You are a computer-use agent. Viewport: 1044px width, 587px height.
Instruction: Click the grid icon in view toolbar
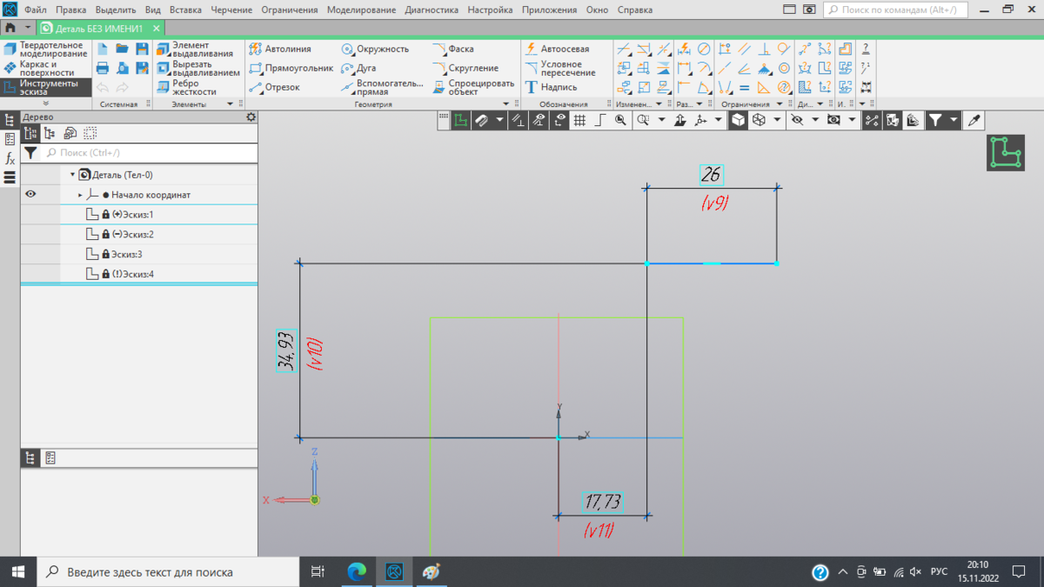point(579,121)
